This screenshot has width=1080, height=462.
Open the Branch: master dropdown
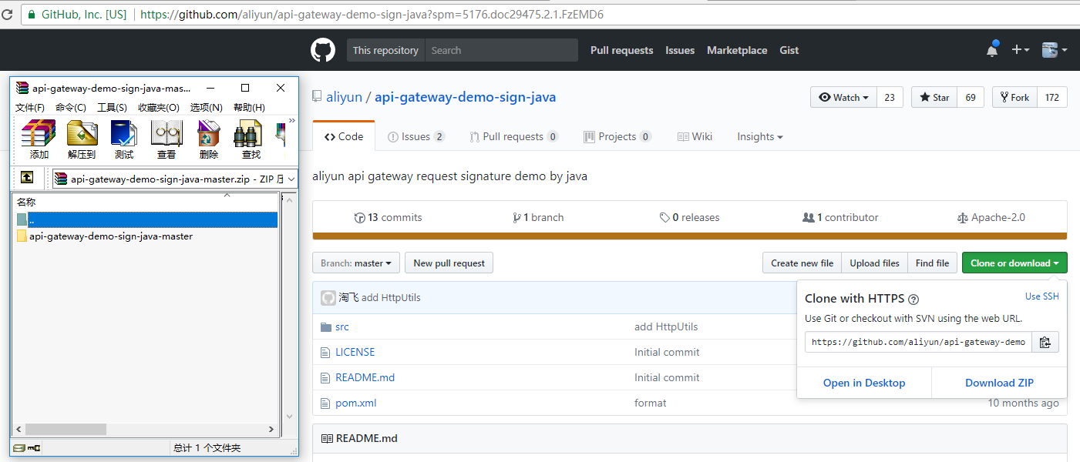click(x=356, y=263)
